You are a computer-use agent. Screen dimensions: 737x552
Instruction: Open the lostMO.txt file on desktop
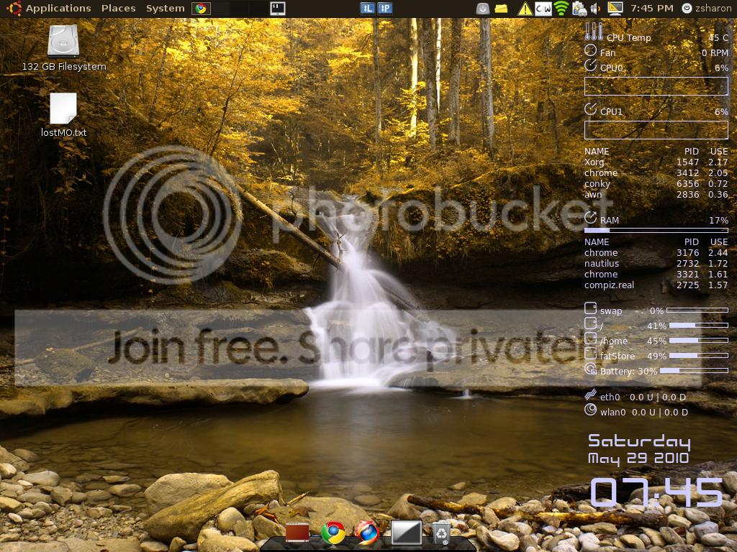(63, 109)
